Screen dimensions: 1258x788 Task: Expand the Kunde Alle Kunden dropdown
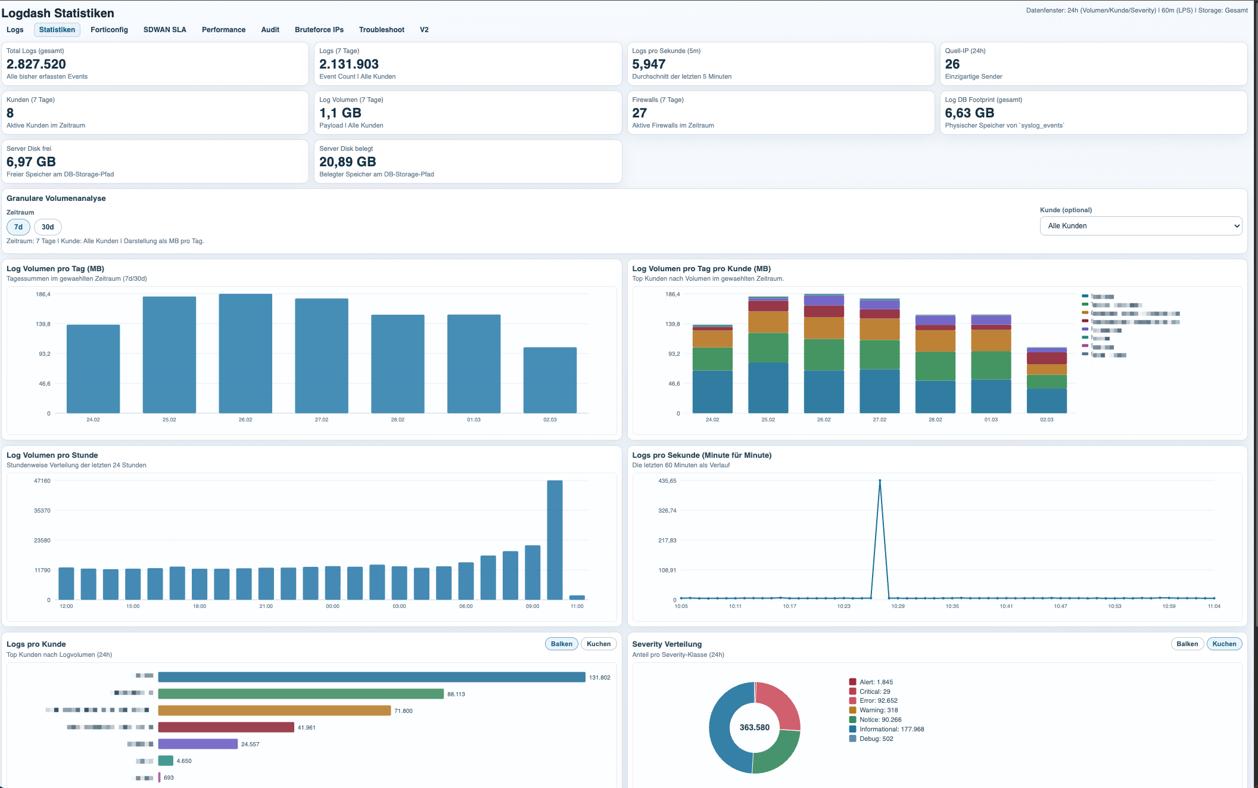[x=1140, y=226]
